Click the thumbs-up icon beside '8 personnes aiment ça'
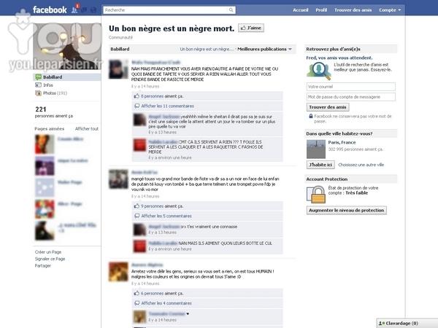 (137, 95)
